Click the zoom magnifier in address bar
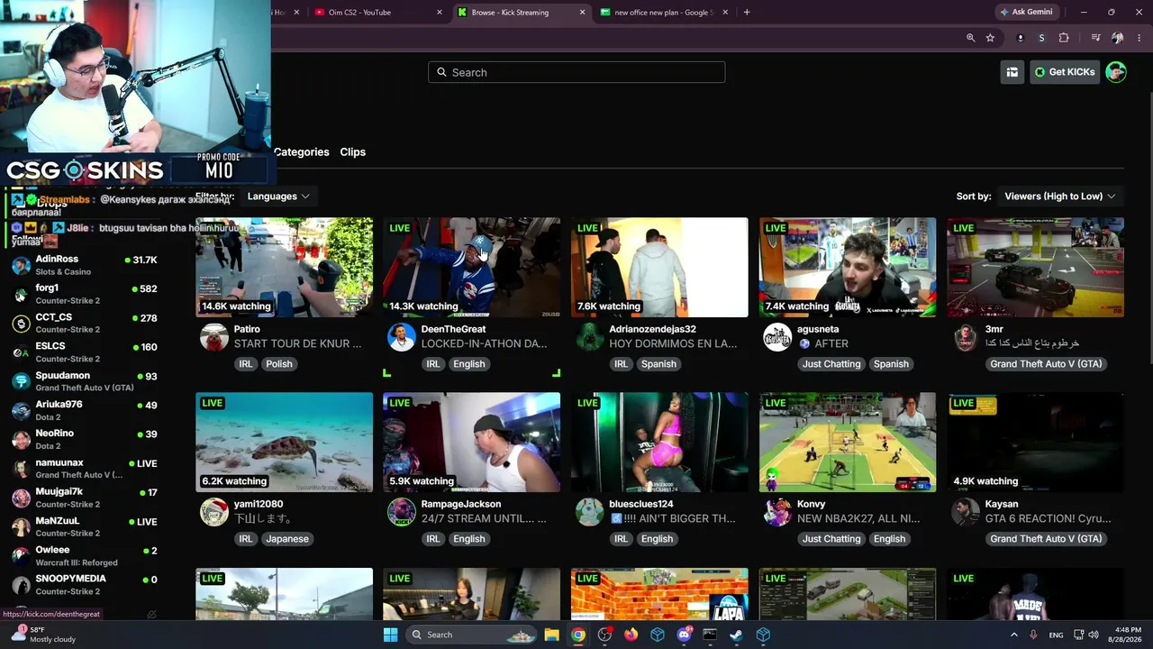 click(x=970, y=38)
